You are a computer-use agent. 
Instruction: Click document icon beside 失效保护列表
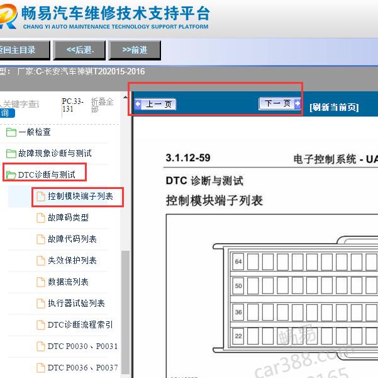[x=41, y=261]
